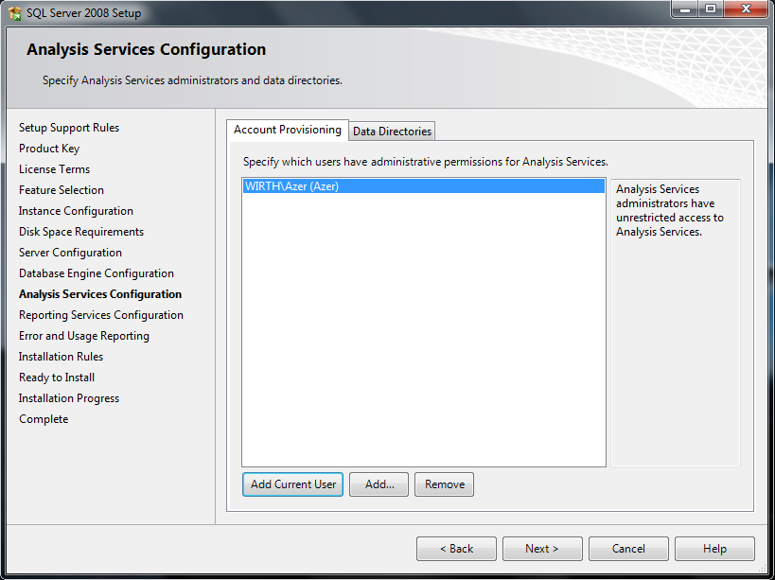Image resolution: width=775 pixels, height=580 pixels.
Task: Cancel the SQL Server setup
Action: click(628, 549)
